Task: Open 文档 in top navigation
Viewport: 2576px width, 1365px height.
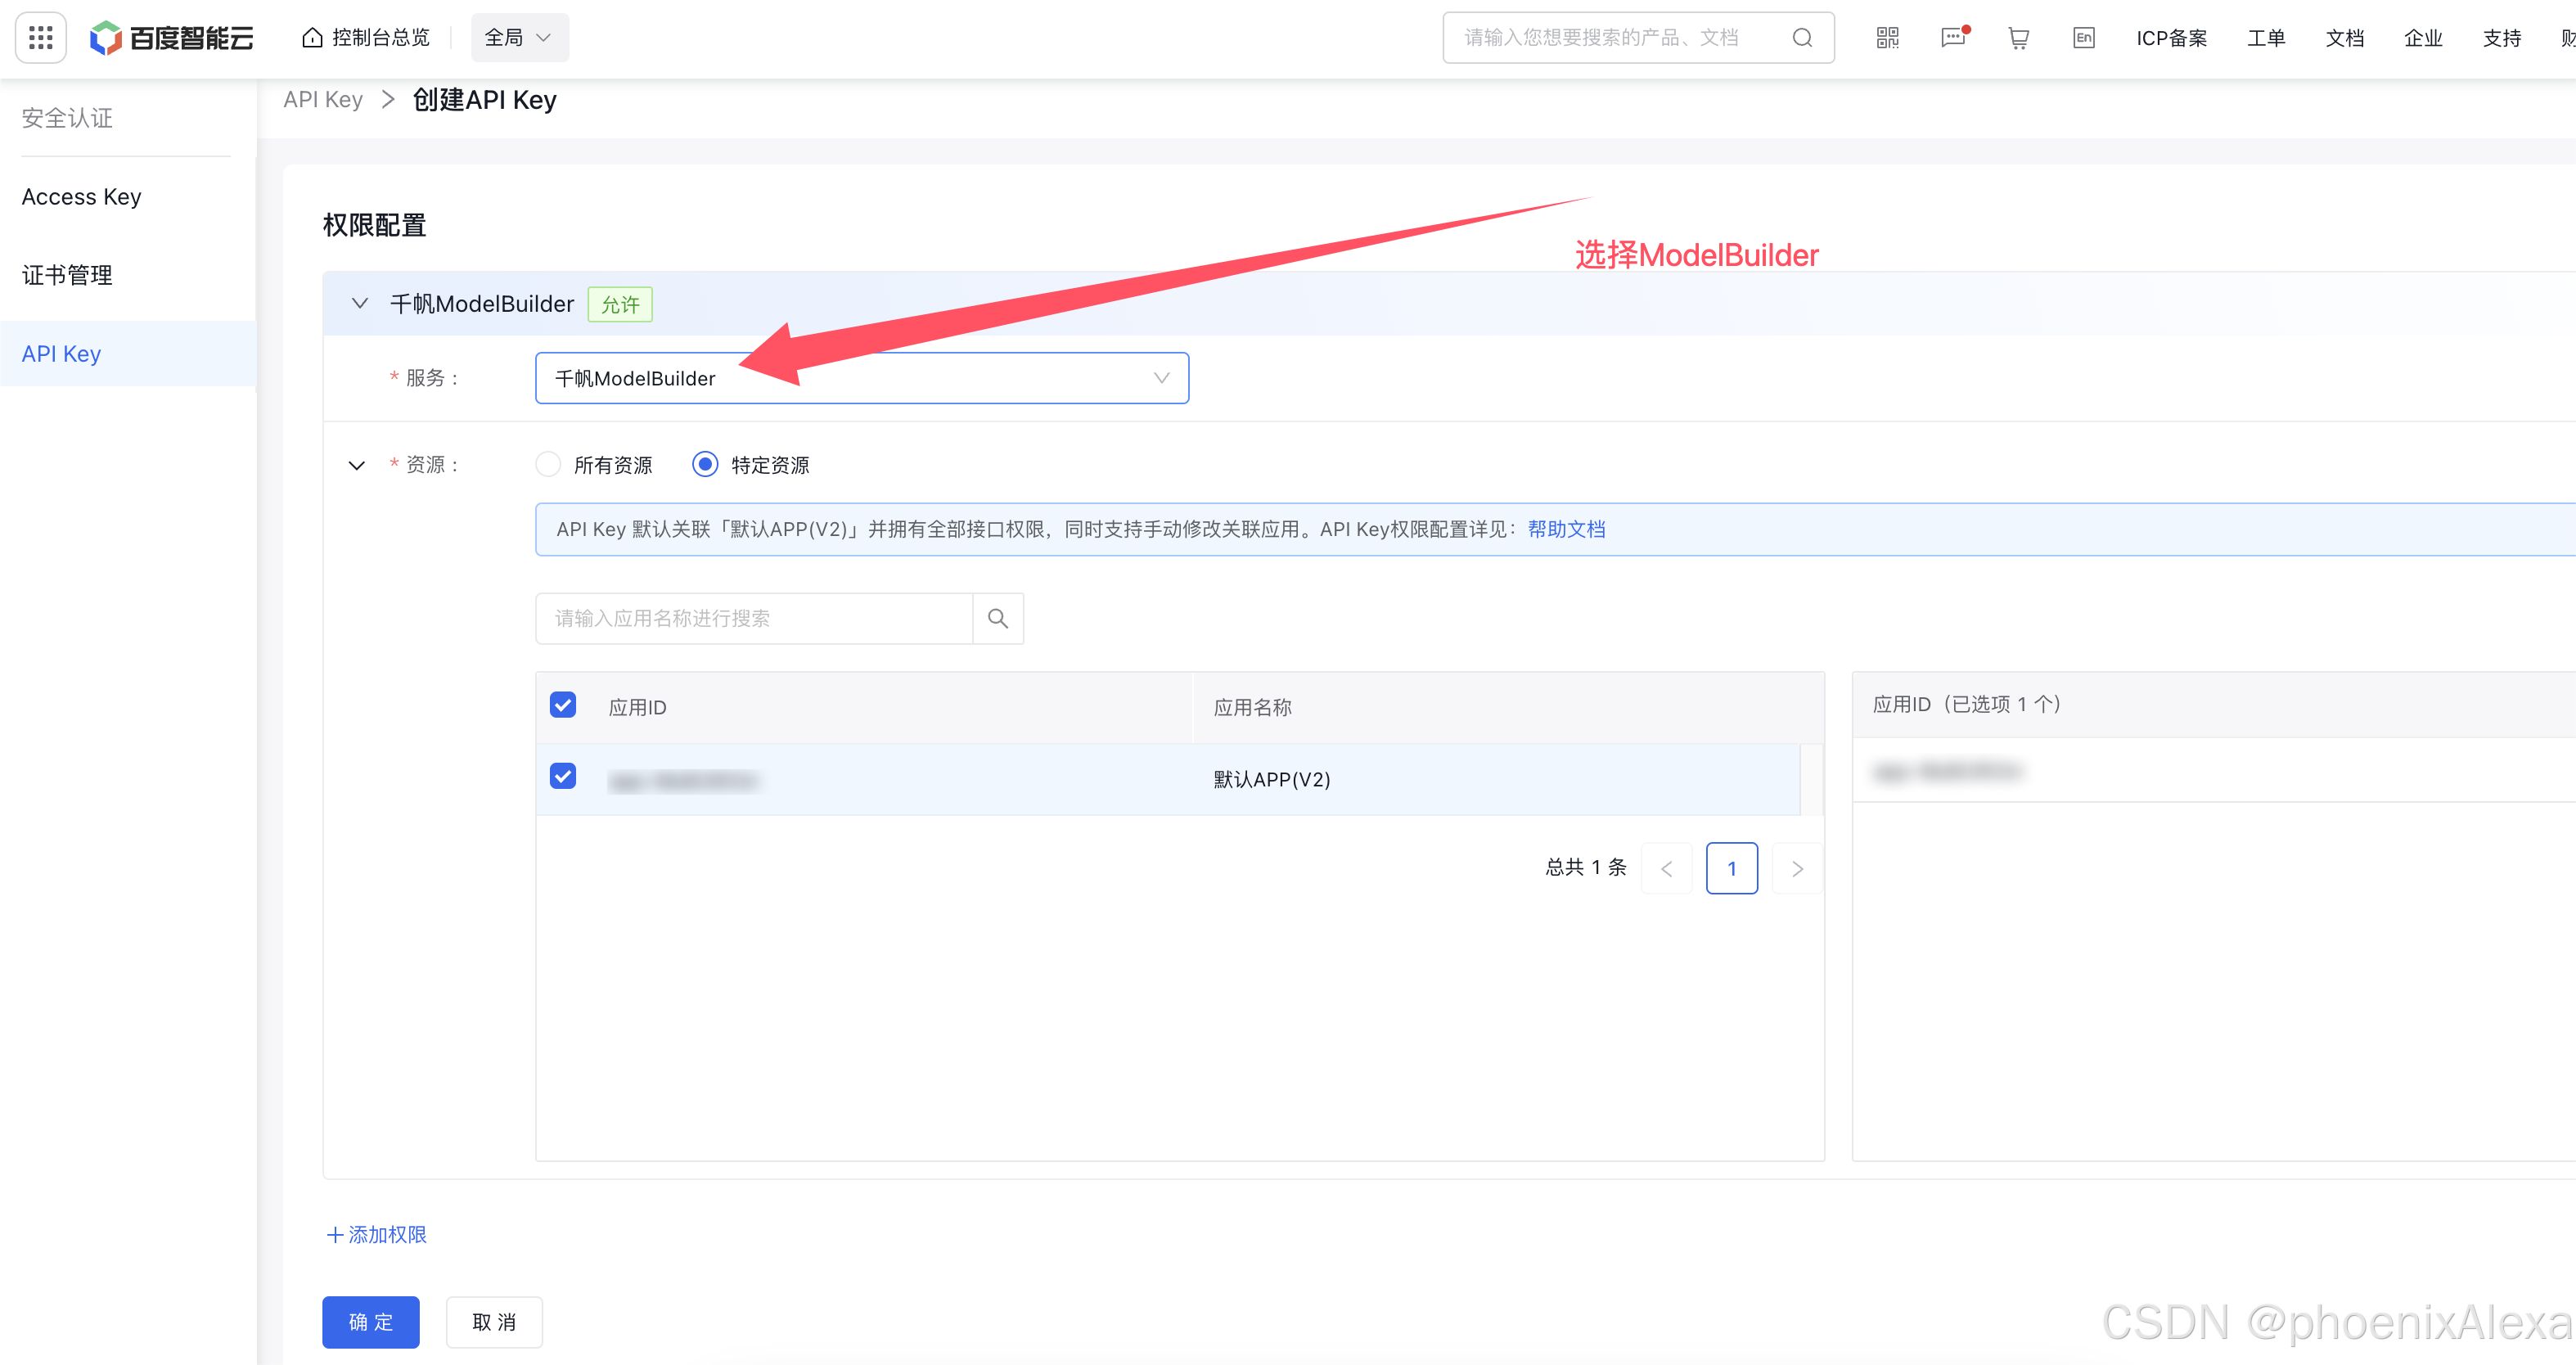Action: click(2344, 38)
